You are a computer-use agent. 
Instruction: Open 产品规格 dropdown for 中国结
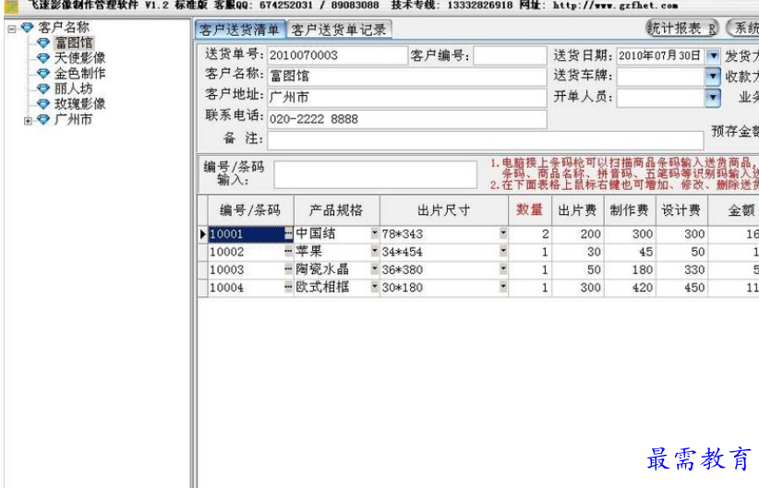374,233
